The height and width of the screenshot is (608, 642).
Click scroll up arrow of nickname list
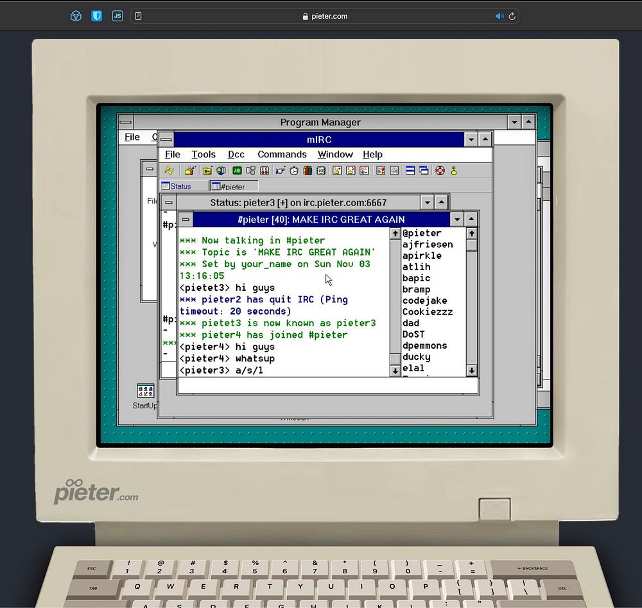pyautogui.click(x=472, y=234)
